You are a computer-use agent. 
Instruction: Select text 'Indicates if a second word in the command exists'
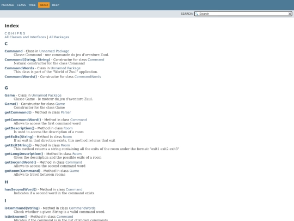[54, 193]
